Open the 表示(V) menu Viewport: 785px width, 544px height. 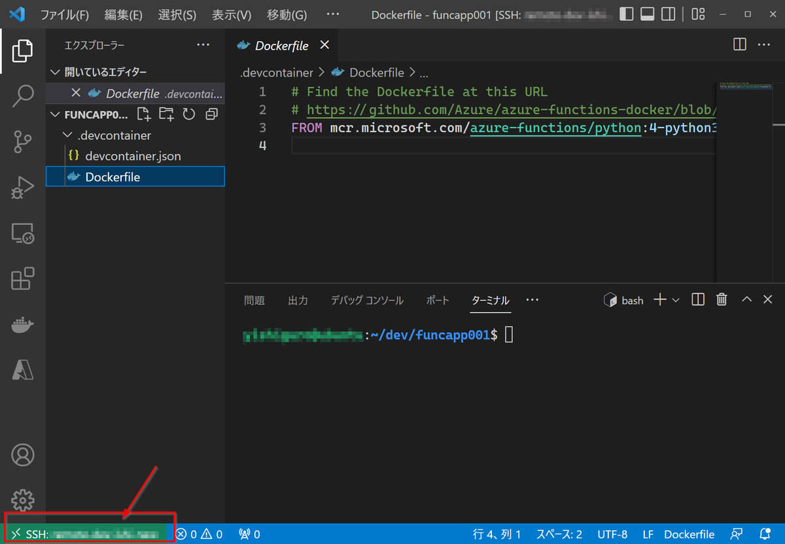point(232,14)
